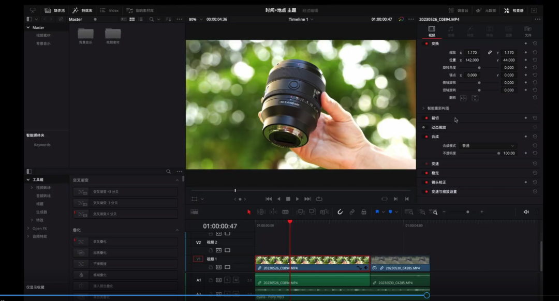The width and height of the screenshot is (559, 301).
Task: Click the timeline Position Lock padlock icon
Action: coord(364,212)
